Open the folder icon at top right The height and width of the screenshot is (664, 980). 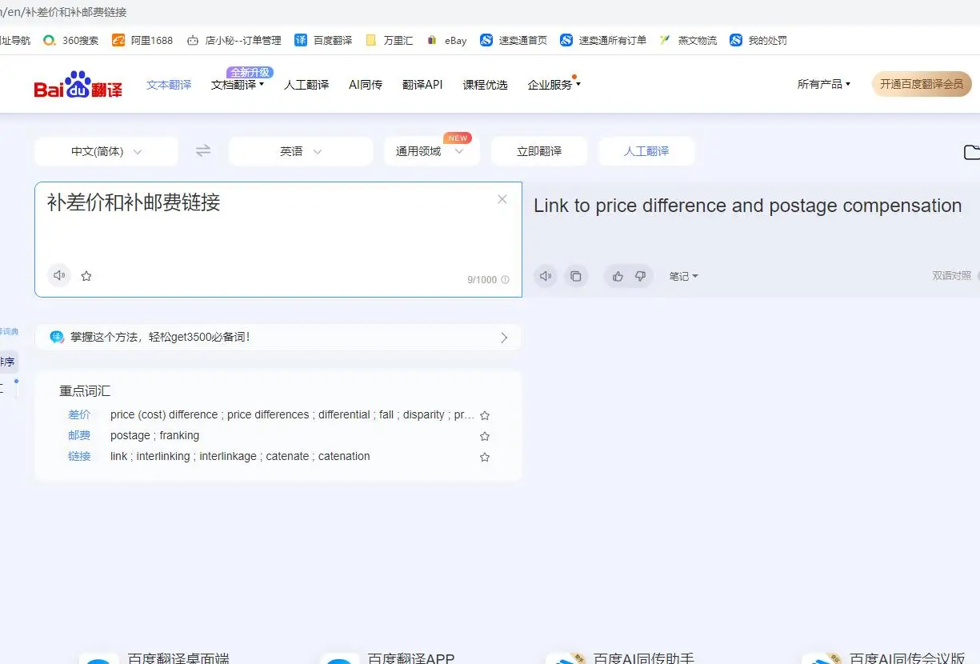pyautogui.click(x=971, y=152)
